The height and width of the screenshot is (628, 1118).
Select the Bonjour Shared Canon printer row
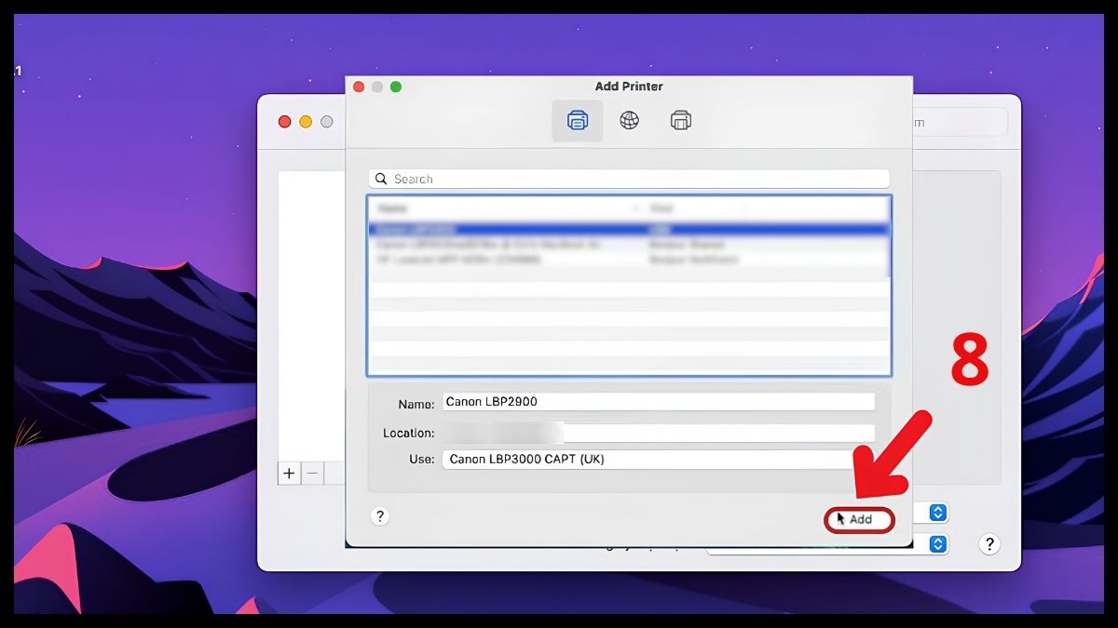point(629,245)
